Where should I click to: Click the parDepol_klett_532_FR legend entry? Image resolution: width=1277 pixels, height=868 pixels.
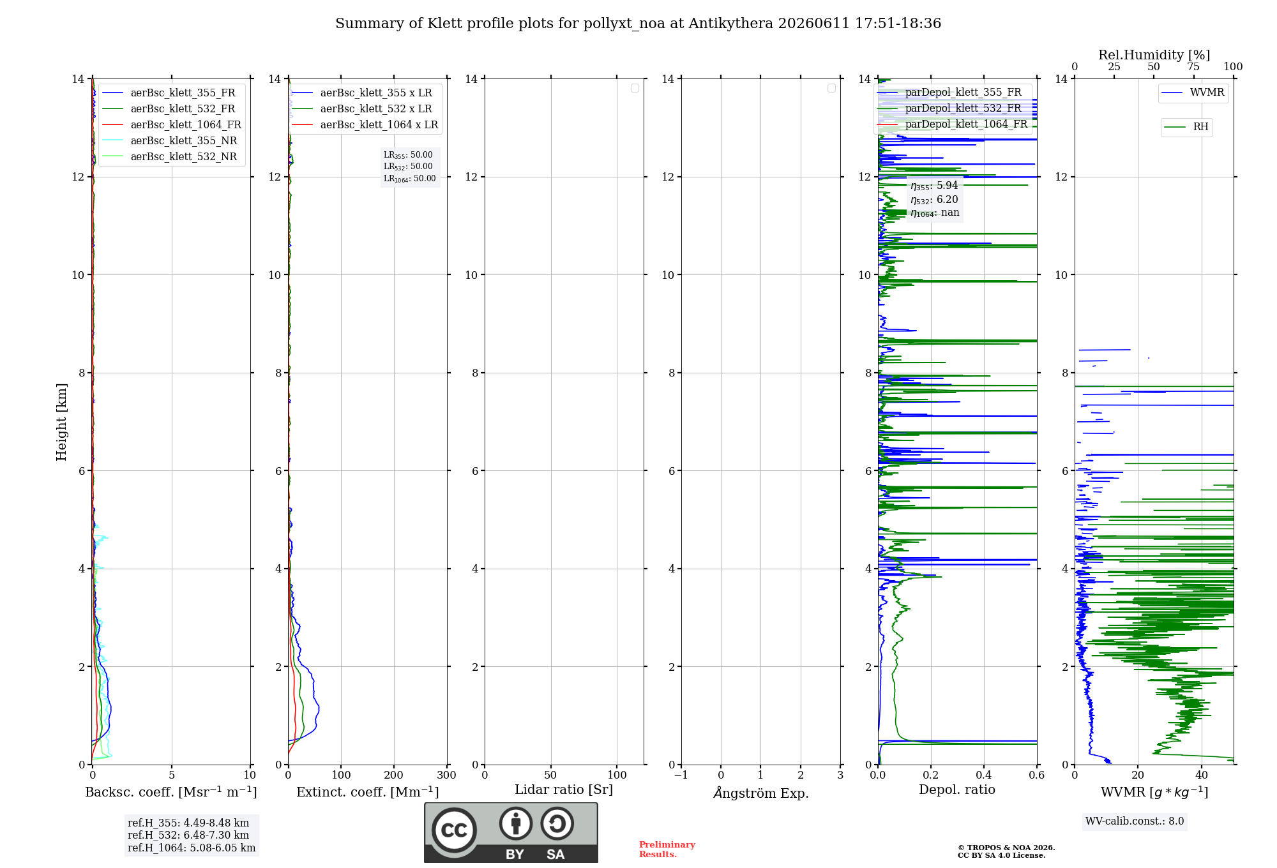tap(952, 108)
